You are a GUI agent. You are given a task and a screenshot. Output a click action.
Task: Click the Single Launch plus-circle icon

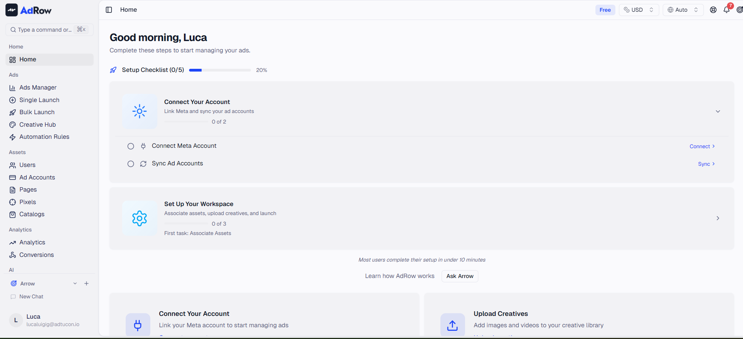pos(13,100)
